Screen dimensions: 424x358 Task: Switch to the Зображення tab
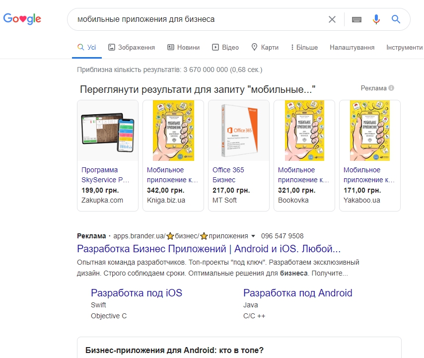pos(132,47)
